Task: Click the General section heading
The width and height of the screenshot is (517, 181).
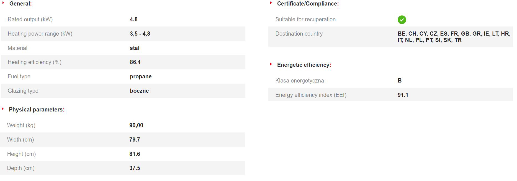Action: [x=20, y=4]
